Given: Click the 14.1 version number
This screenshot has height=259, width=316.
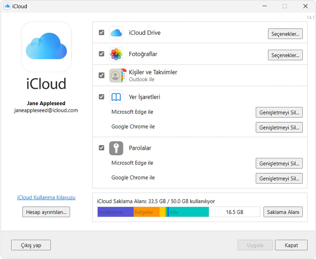Looking at the screenshot, I should coord(310,18).
